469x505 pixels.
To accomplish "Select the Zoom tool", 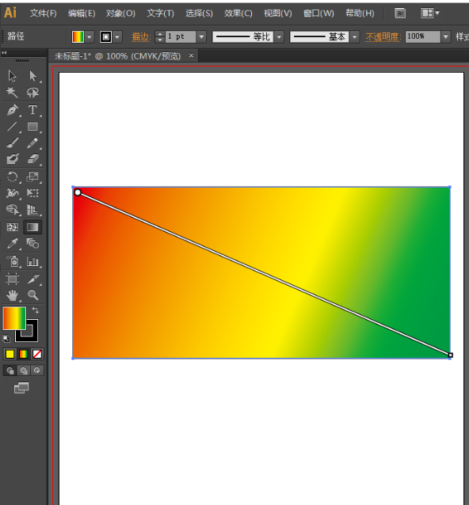I will pyautogui.click(x=32, y=294).
